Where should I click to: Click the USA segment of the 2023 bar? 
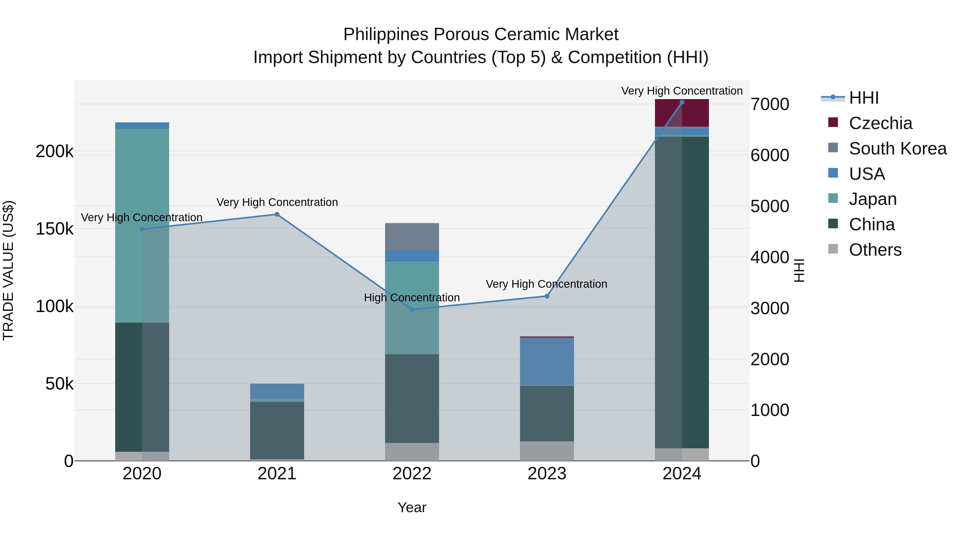click(x=547, y=361)
